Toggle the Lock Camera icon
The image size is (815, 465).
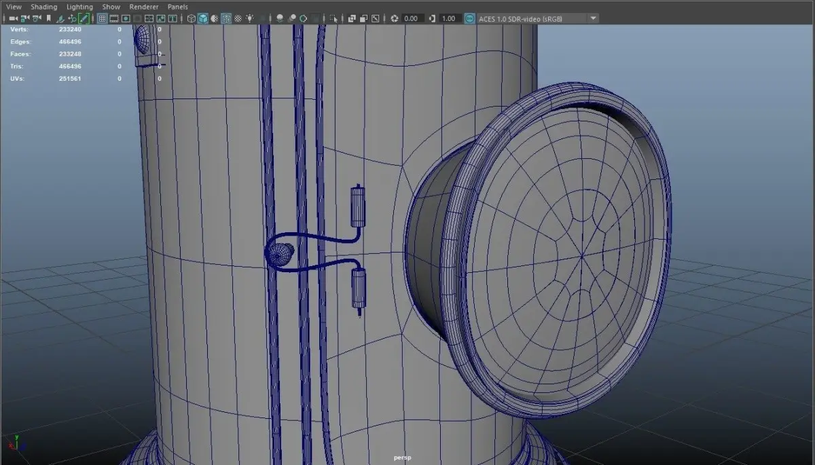[x=24, y=18]
